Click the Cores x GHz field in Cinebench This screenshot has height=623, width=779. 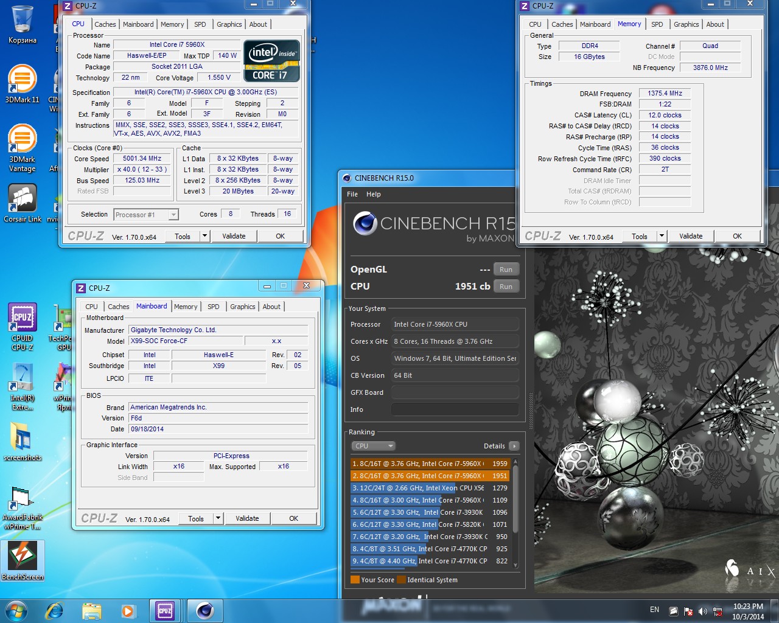click(x=455, y=341)
